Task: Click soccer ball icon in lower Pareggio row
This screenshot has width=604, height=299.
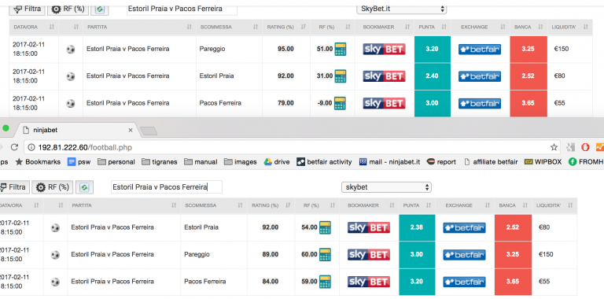Action: click(x=55, y=255)
